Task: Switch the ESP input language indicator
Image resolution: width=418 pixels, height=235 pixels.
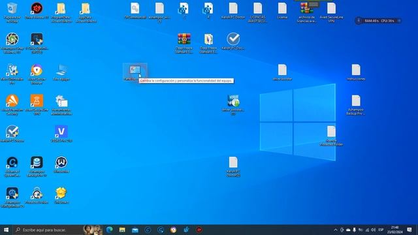Action: tap(381, 230)
